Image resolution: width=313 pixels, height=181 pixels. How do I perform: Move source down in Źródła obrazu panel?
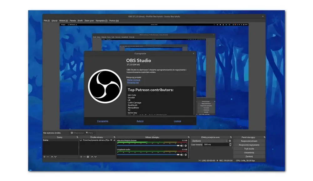coord(95,157)
